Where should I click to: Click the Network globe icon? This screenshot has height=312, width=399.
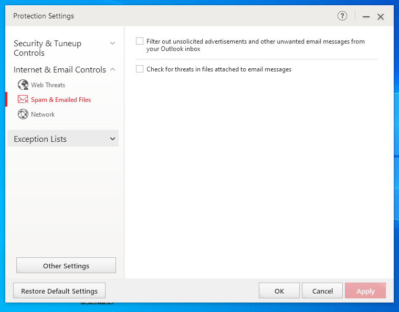[x=23, y=114]
